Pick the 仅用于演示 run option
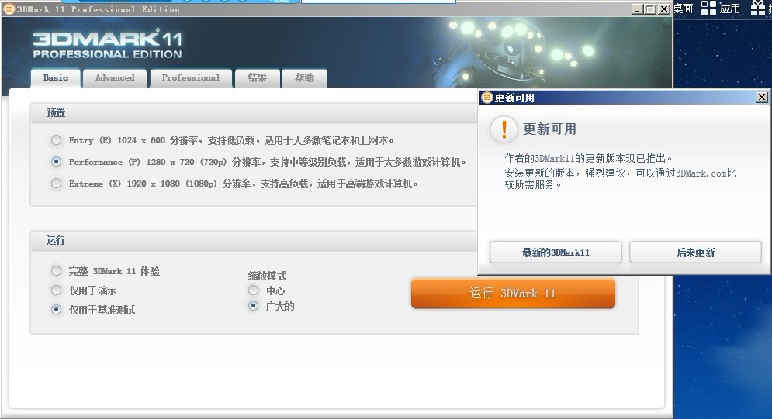Viewport: 772px width, 419px height. click(56, 290)
